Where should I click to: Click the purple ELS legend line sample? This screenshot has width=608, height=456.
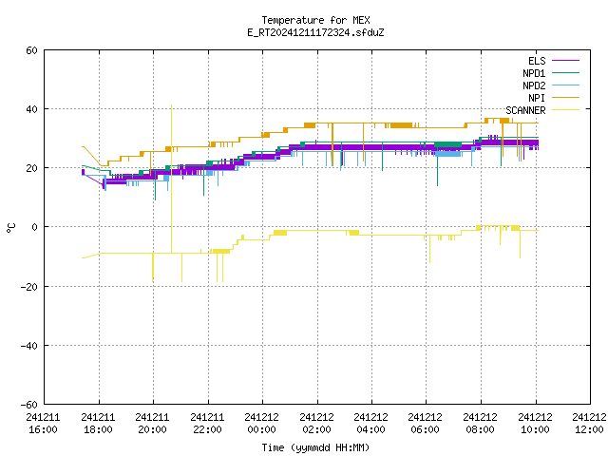(565, 61)
